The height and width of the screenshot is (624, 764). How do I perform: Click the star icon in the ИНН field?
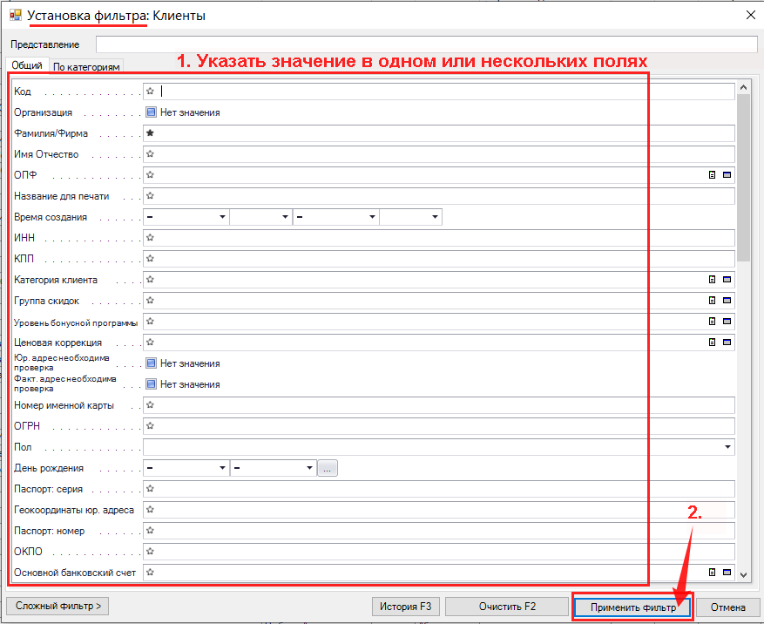[150, 238]
